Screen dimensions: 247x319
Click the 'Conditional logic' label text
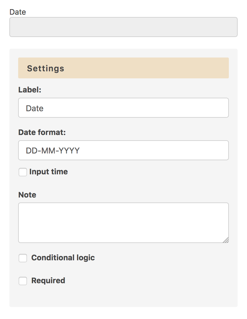pos(63,258)
